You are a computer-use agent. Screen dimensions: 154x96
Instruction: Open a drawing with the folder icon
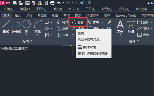21,3
